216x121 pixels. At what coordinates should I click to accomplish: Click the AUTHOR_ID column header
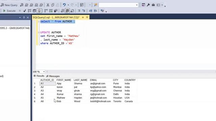pyautogui.click(x=47, y=80)
